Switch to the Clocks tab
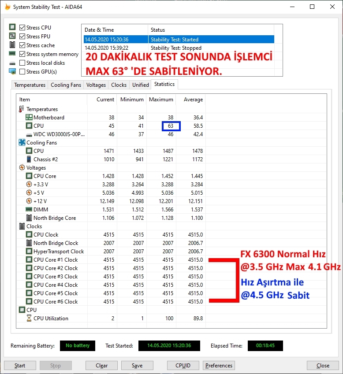The height and width of the screenshot is (374, 343). pyautogui.click(x=119, y=85)
